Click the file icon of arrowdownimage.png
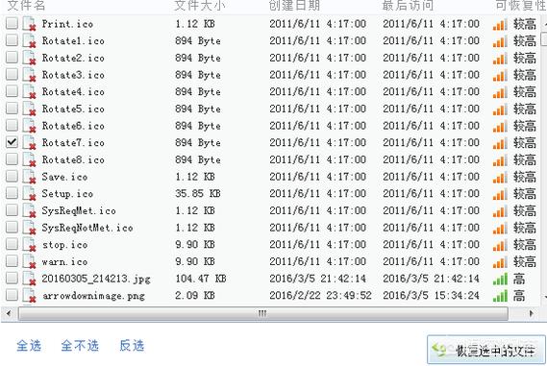Viewport: 547px width, 366px height. click(x=29, y=296)
